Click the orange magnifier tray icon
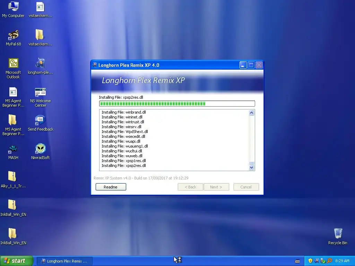The image size is (355, 266). tap(329, 261)
